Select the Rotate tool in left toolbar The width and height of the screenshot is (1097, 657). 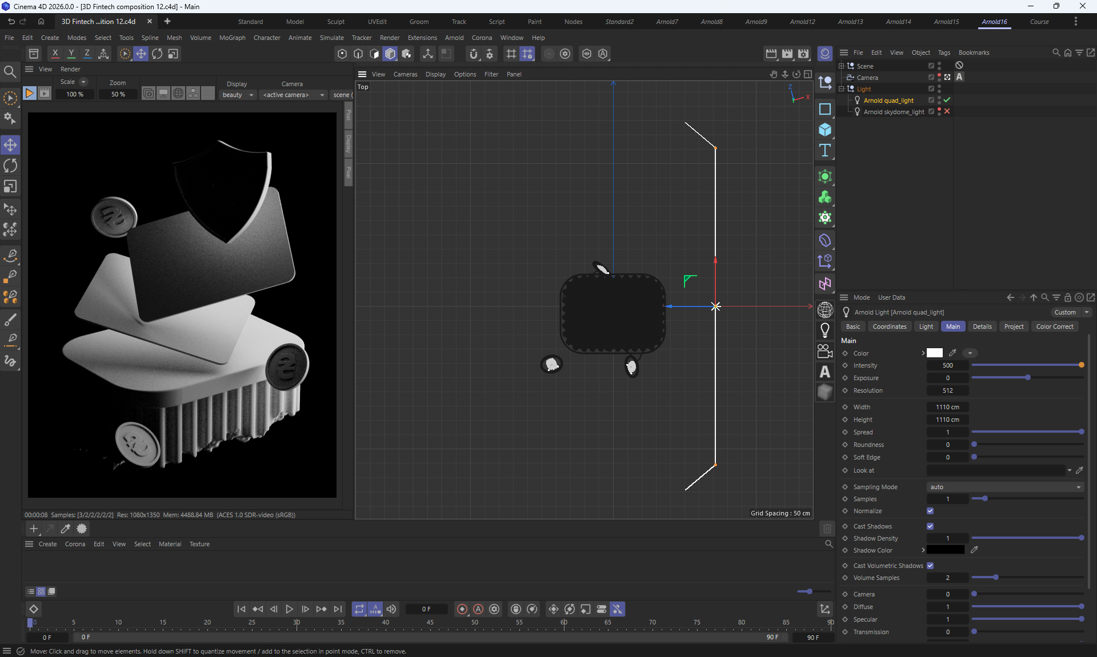click(x=10, y=166)
